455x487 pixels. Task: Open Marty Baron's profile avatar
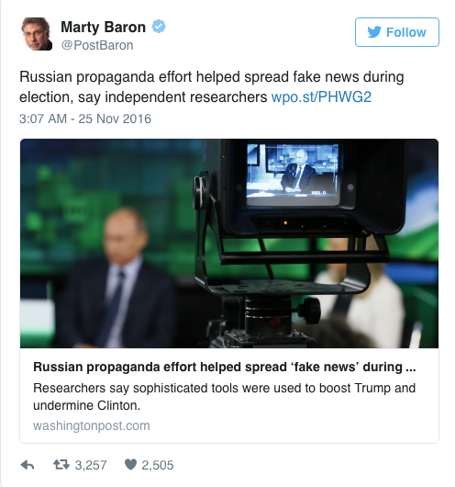[x=36, y=34]
